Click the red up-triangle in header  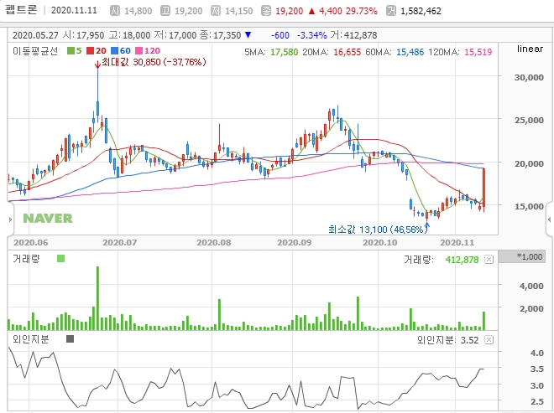click(x=311, y=11)
